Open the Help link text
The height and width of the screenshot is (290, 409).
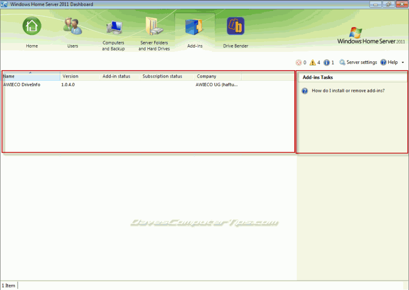[393, 62]
